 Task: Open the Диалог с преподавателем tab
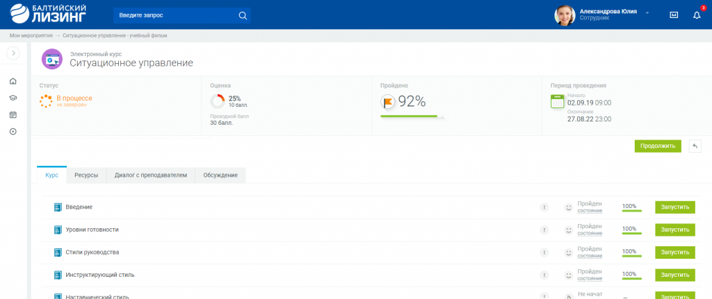click(151, 176)
